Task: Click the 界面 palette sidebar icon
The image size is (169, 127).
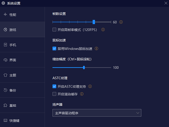Action: coord(5,60)
